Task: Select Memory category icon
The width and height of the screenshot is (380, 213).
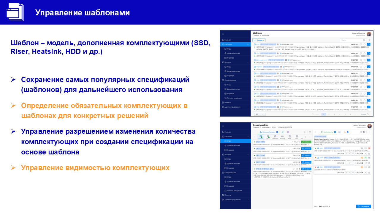Action: coord(282,137)
